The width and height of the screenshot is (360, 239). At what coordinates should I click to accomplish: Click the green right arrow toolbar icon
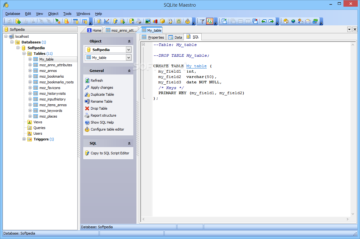pos(271,21)
